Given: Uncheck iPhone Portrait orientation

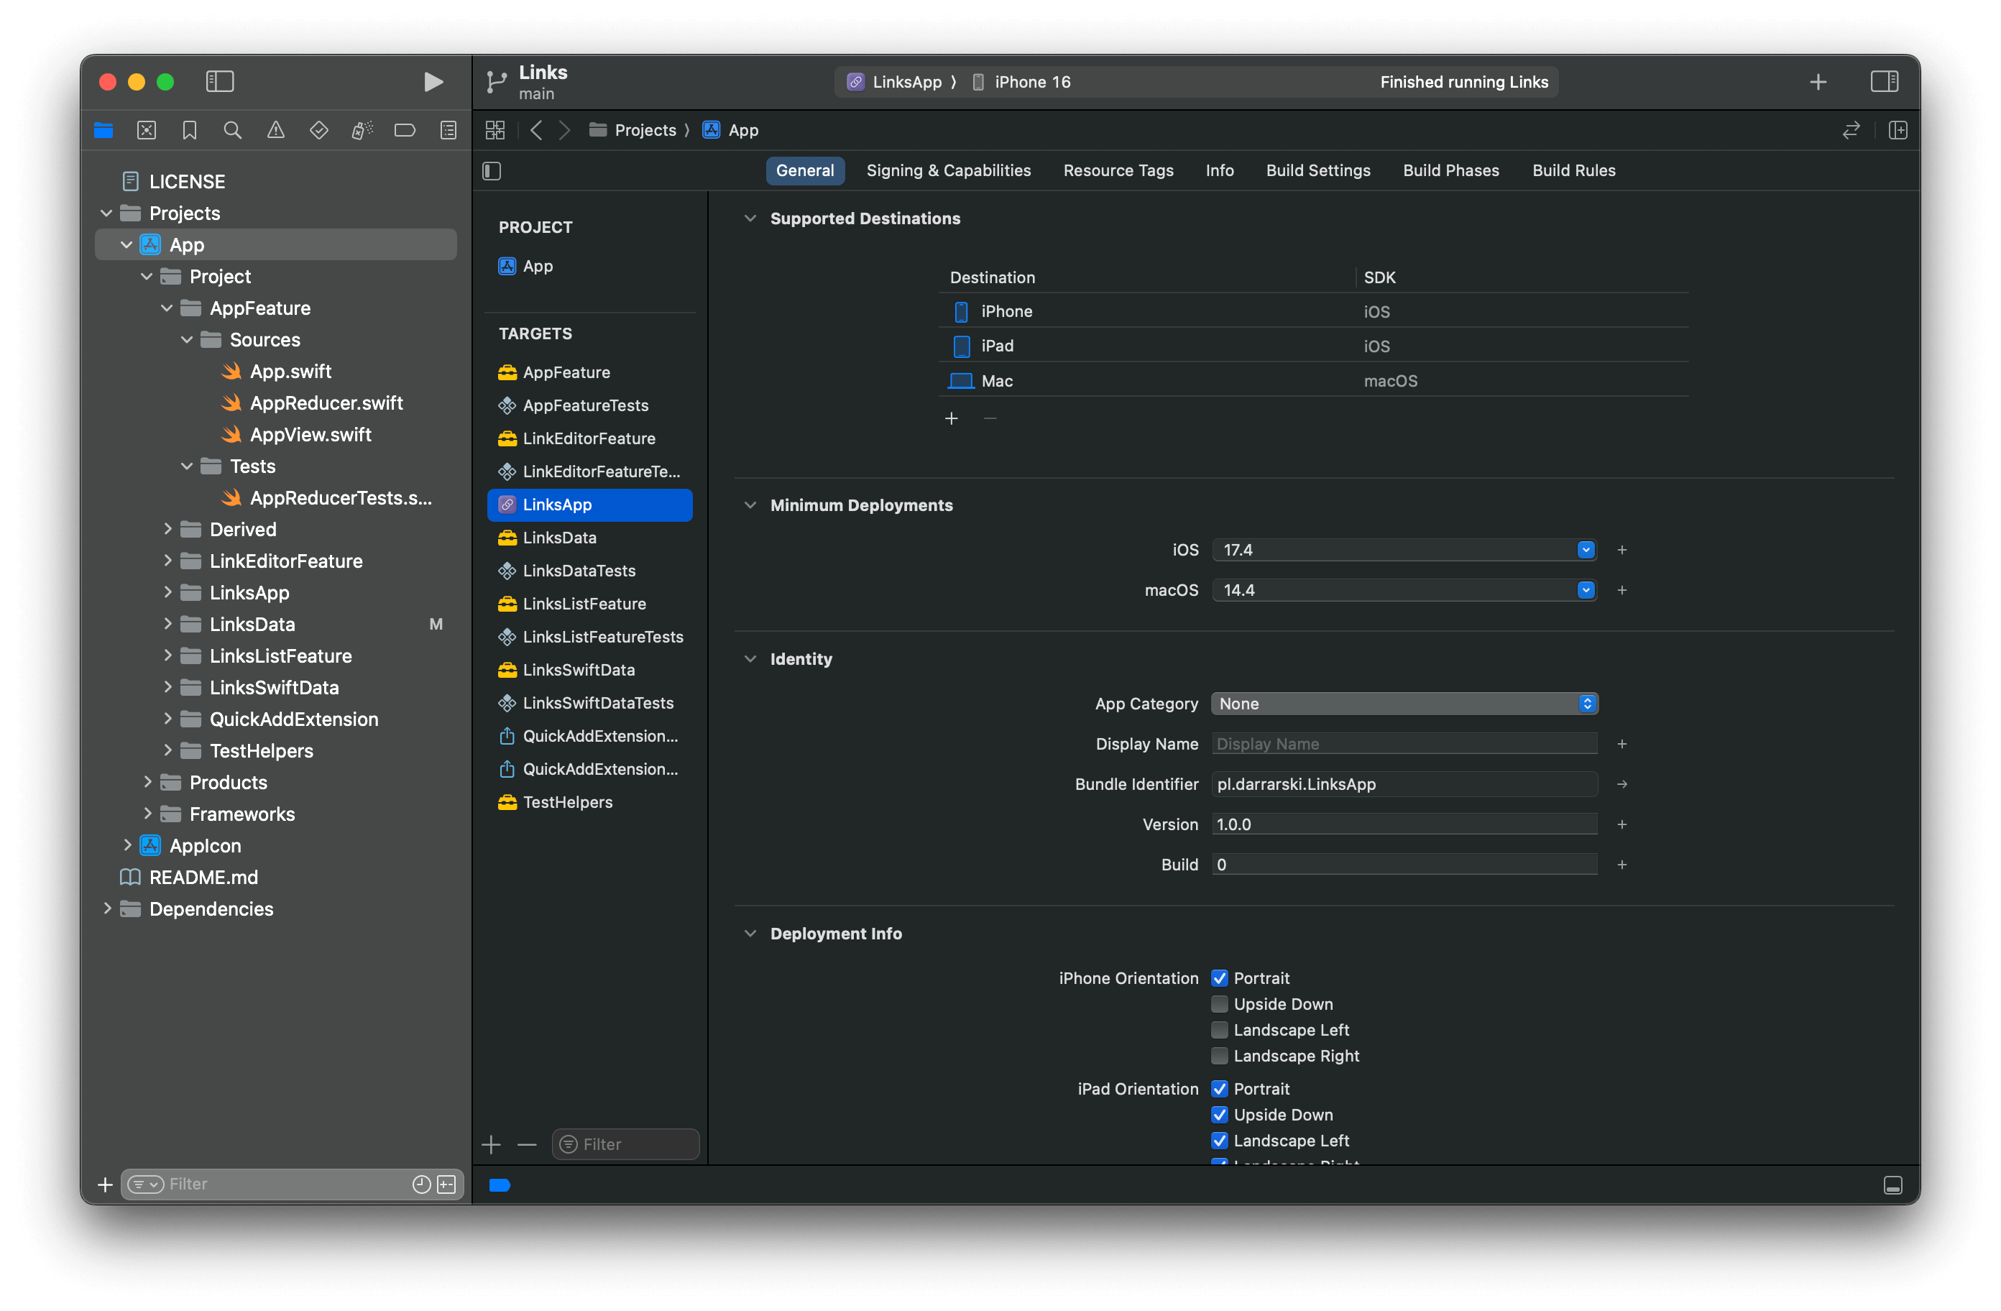Looking at the screenshot, I should (x=1219, y=978).
